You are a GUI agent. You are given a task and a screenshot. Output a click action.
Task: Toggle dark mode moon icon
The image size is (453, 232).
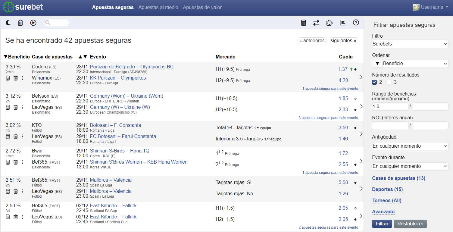coord(8,23)
